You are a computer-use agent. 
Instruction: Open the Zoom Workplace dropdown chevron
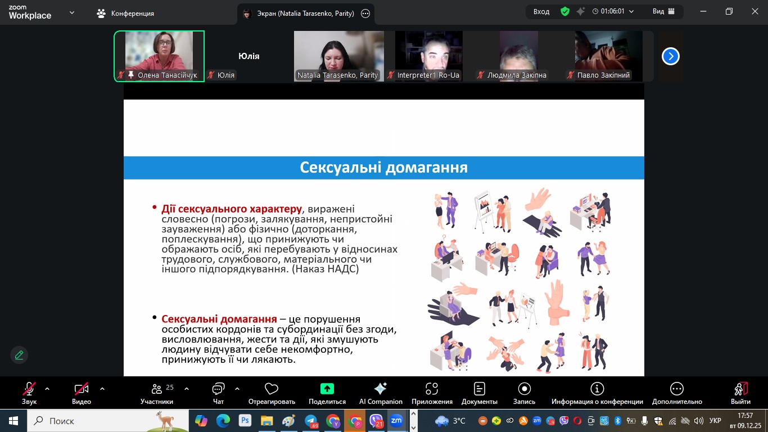pos(72,12)
